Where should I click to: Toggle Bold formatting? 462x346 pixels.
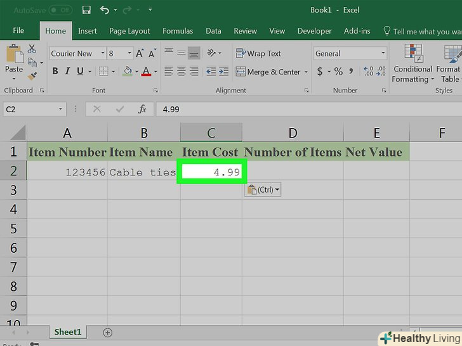point(55,72)
